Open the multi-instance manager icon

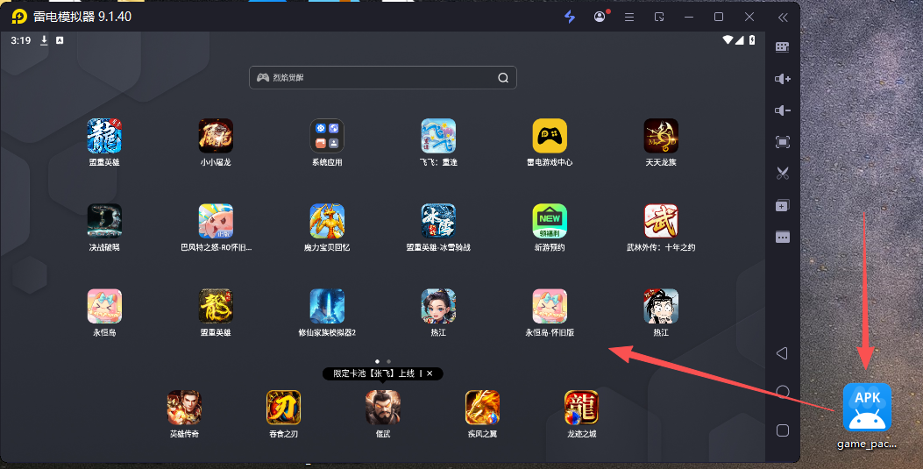783,205
